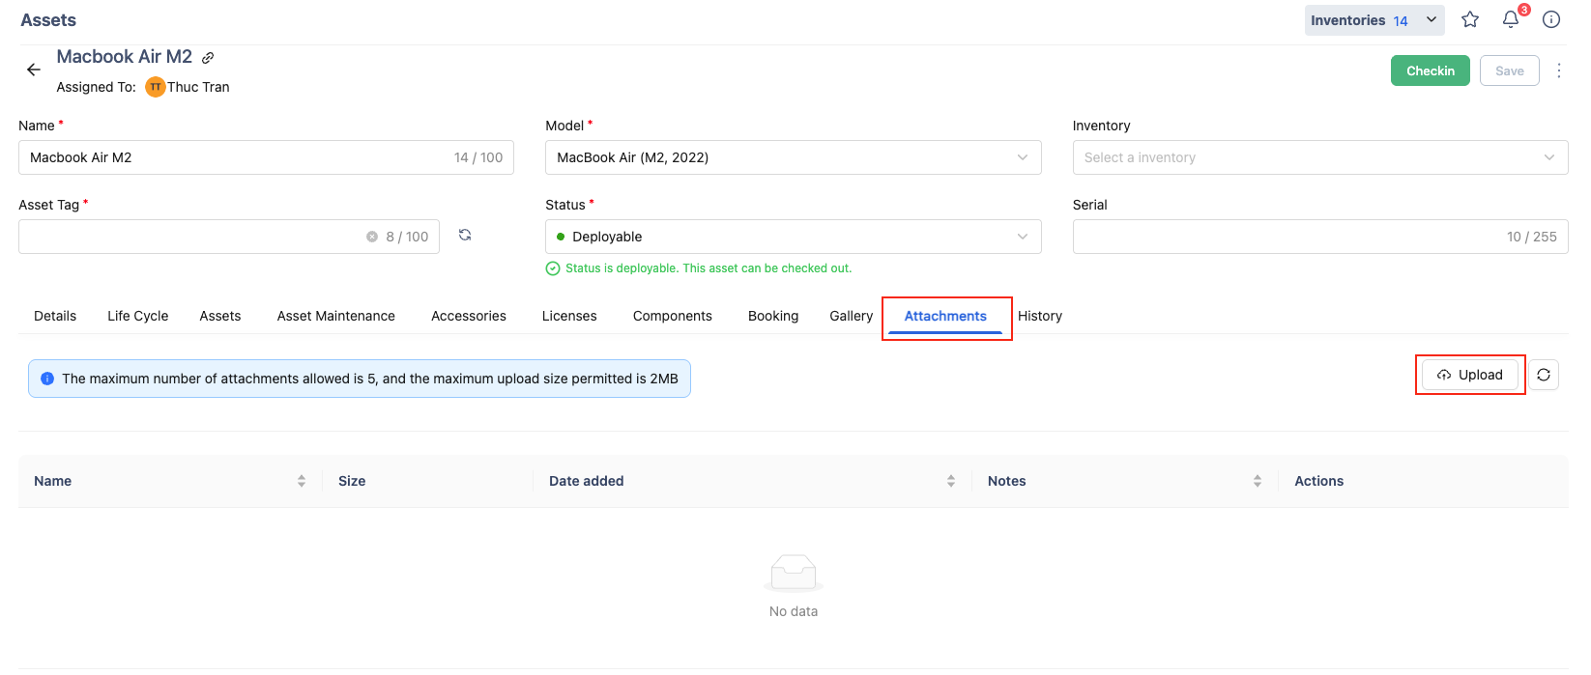Image resolution: width=1591 pixels, height=675 pixels.
Task: Click the No data placeholder text
Action: pyautogui.click(x=794, y=611)
